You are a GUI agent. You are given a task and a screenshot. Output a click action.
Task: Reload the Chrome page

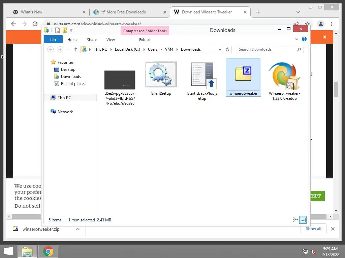click(35, 24)
